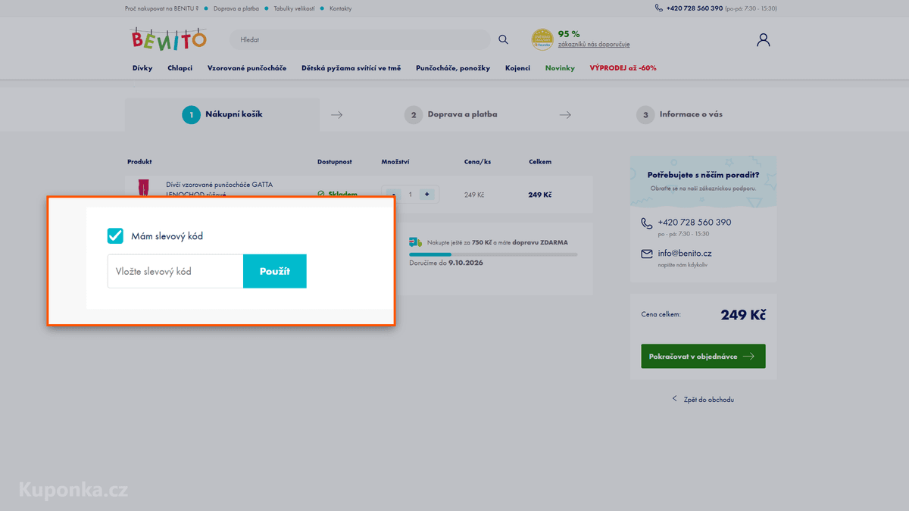Open the Kojenci category
The height and width of the screenshot is (511, 909).
pos(517,68)
